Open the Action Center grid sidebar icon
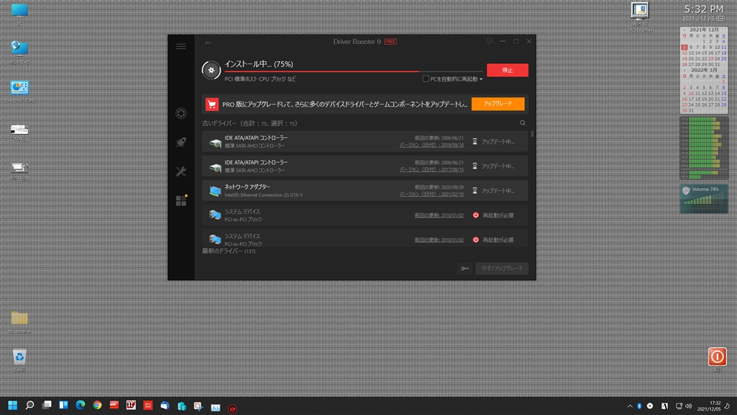The width and height of the screenshot is (737, 415). (181, 200)
